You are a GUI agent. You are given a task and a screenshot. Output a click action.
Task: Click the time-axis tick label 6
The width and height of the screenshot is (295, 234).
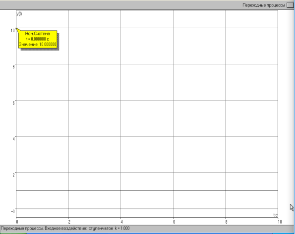pos(174,222)
